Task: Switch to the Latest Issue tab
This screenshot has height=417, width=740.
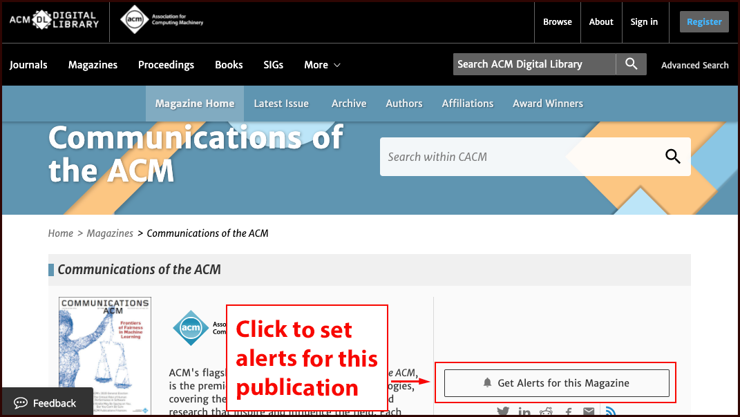Action: 281,104
